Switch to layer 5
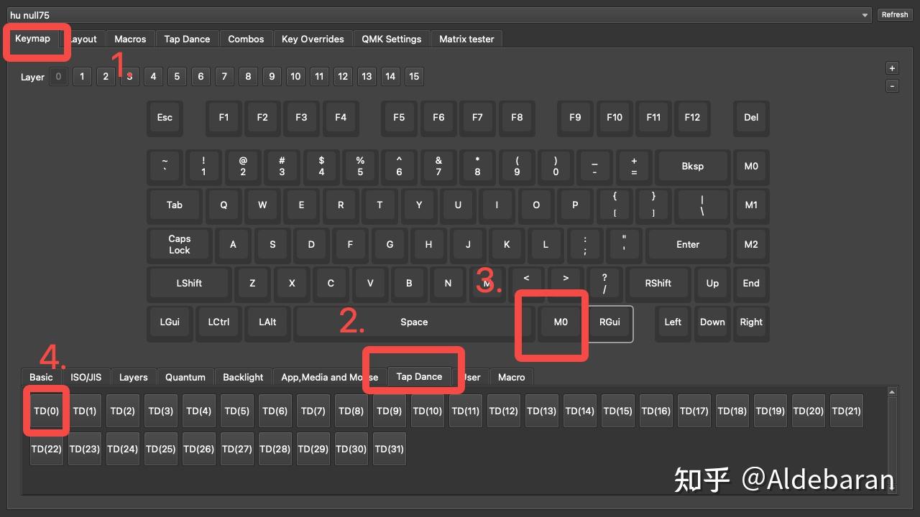920x517 pixels. point(177,76)
